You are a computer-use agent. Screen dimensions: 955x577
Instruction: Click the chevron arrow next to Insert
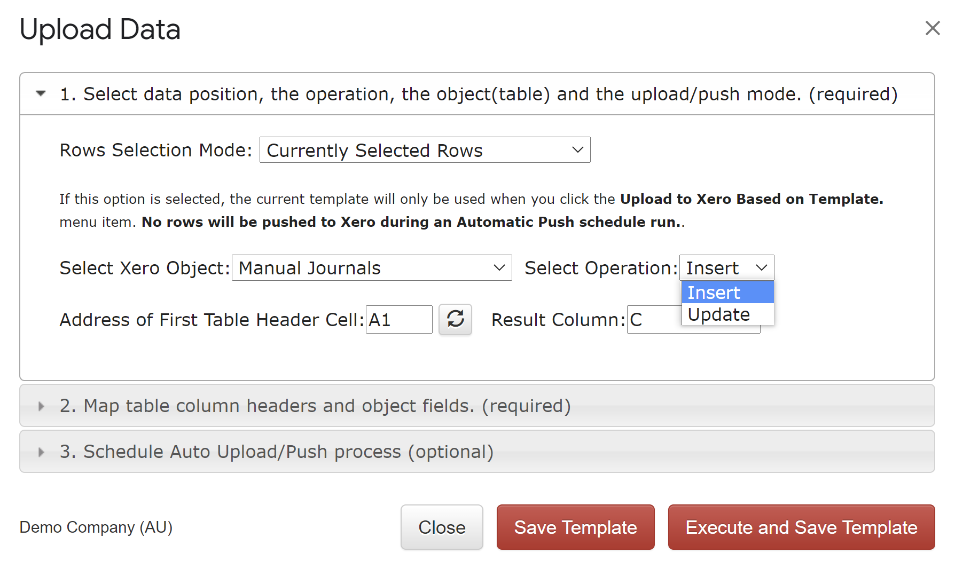pos(761,267)
